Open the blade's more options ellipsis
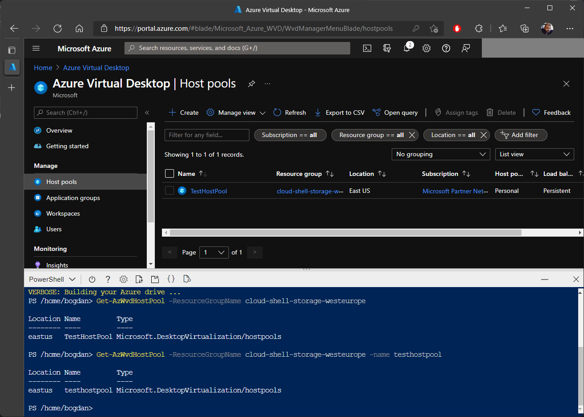 click(267, 83)
